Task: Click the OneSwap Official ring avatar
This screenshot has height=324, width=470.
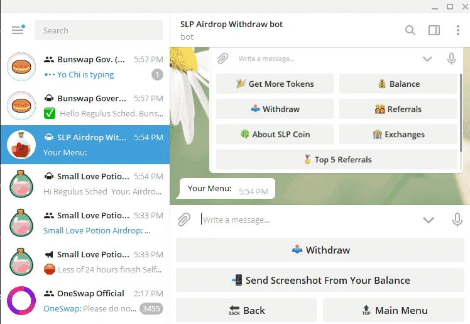Action: click(x=21, y=301)
